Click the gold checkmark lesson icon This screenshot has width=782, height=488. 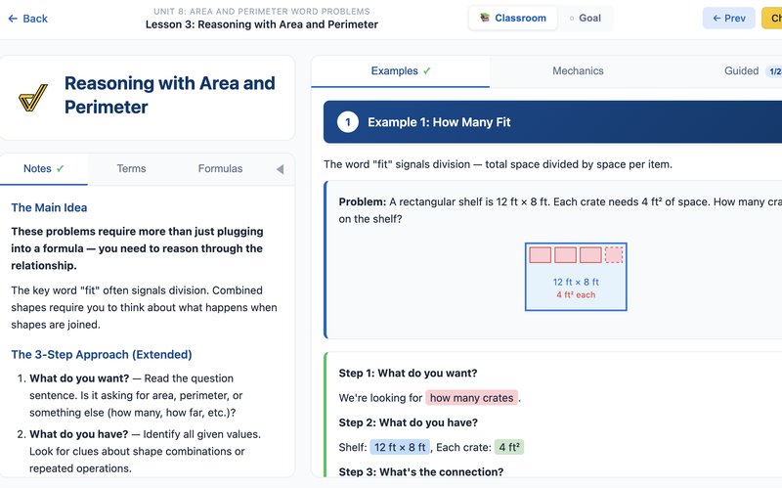(33, 97)
